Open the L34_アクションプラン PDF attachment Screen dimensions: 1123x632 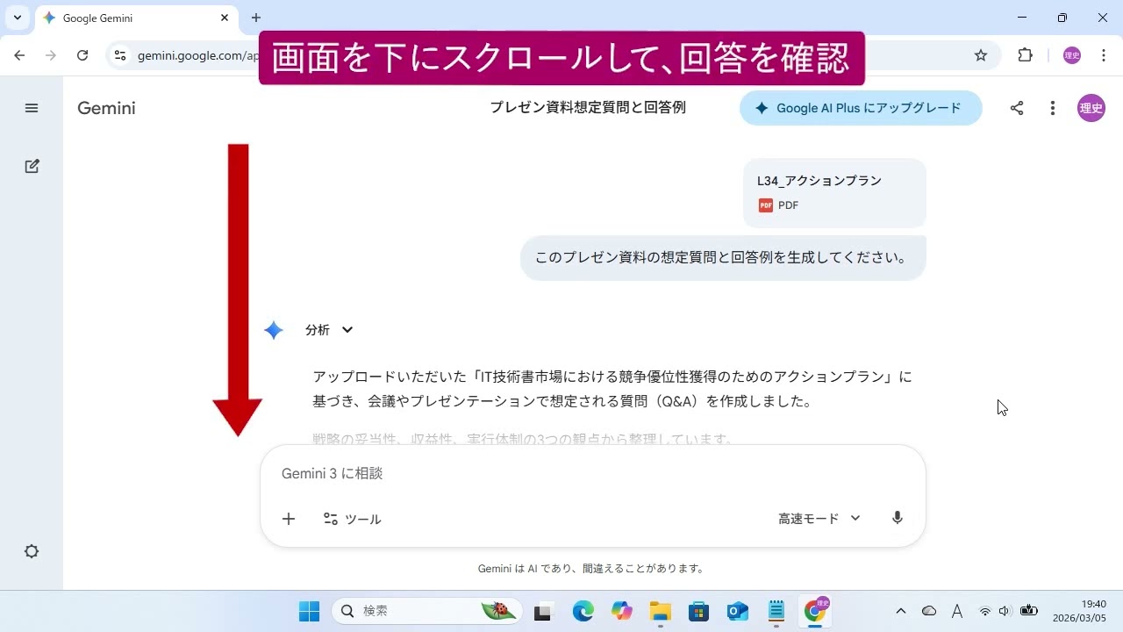click(x=834, y=192)
